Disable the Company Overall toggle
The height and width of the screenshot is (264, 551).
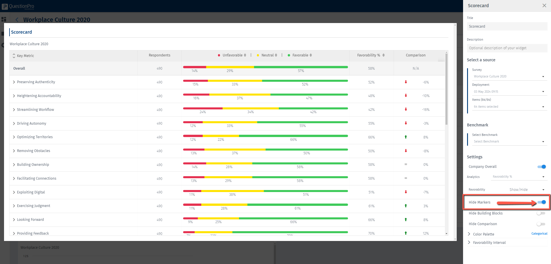click(x=541, y=167)
